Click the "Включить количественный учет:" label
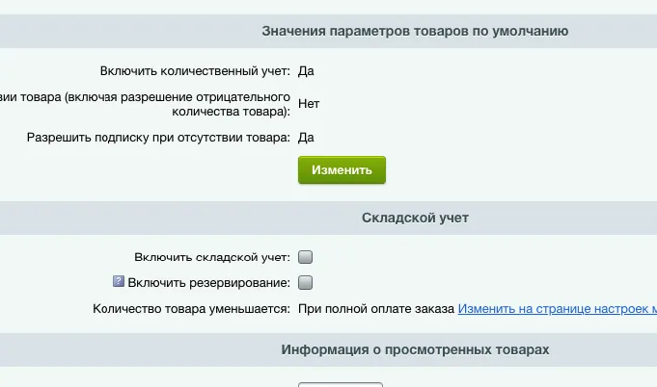 pyautogui.click(x=195, y=70)
